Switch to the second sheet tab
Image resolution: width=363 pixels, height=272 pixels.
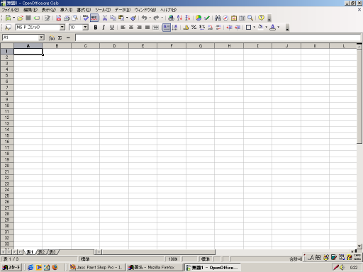pos(42,252)
